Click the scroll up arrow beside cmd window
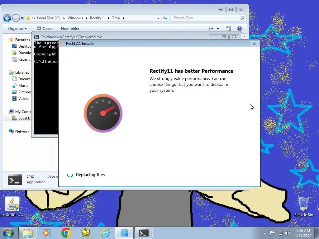The image size is (319, 239). (244, 37)
